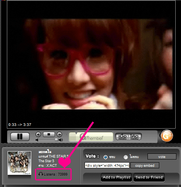181x187 pixels.
Task: Skip to the next track
Action: (x=59, y=134)
